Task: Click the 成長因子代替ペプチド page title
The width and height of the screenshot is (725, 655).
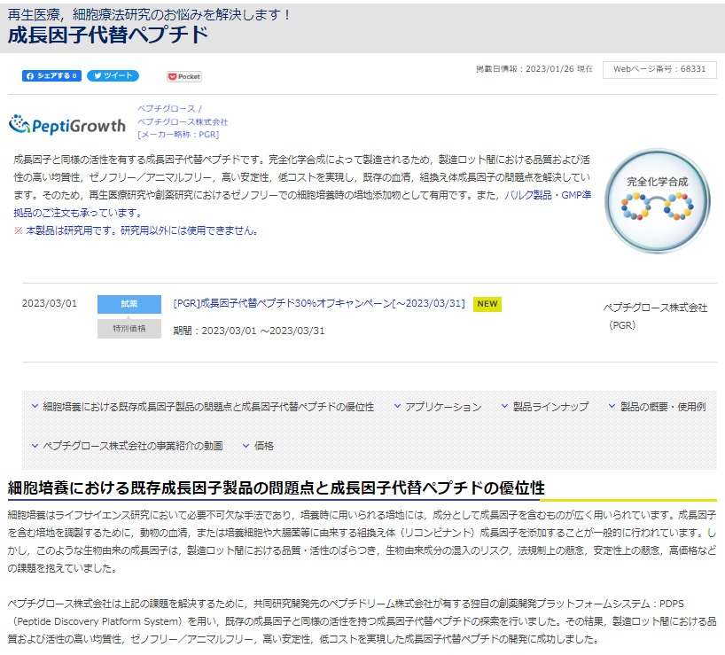Action: [x=108, y=35]
